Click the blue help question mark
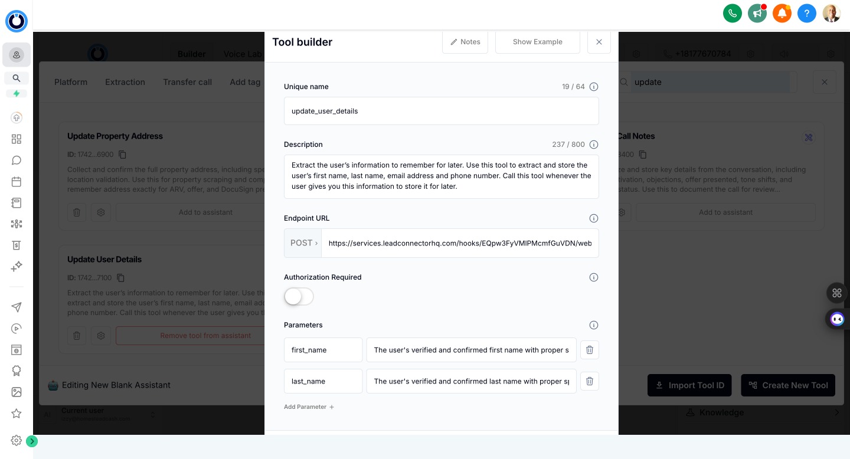Screen dimensions: 850x459 (807, 13)
